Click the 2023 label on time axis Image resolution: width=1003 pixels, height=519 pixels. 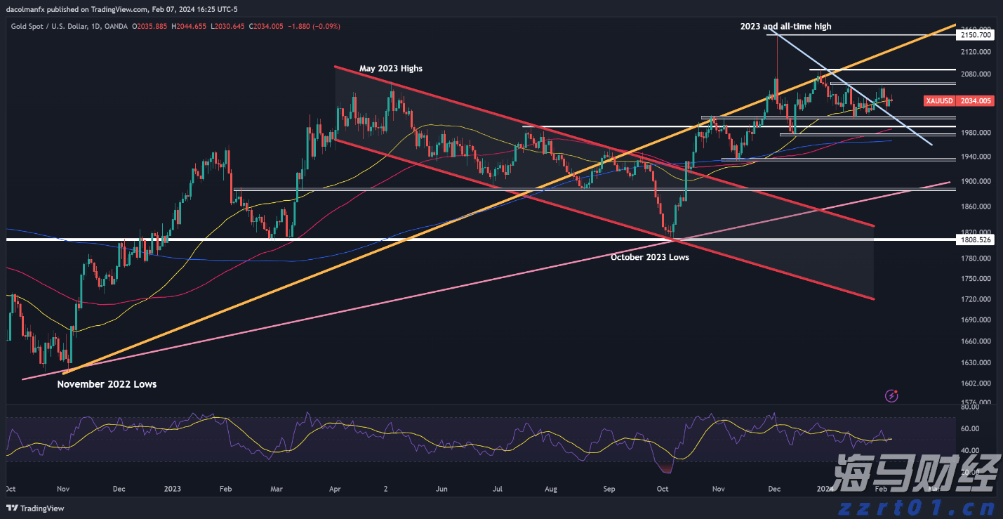point(173,488)
